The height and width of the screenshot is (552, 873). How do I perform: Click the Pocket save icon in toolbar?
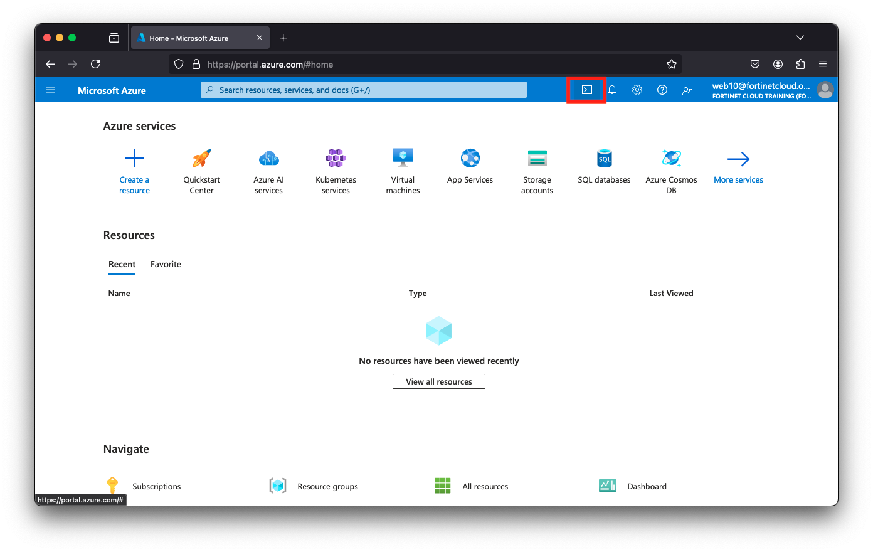coord(755,64)
